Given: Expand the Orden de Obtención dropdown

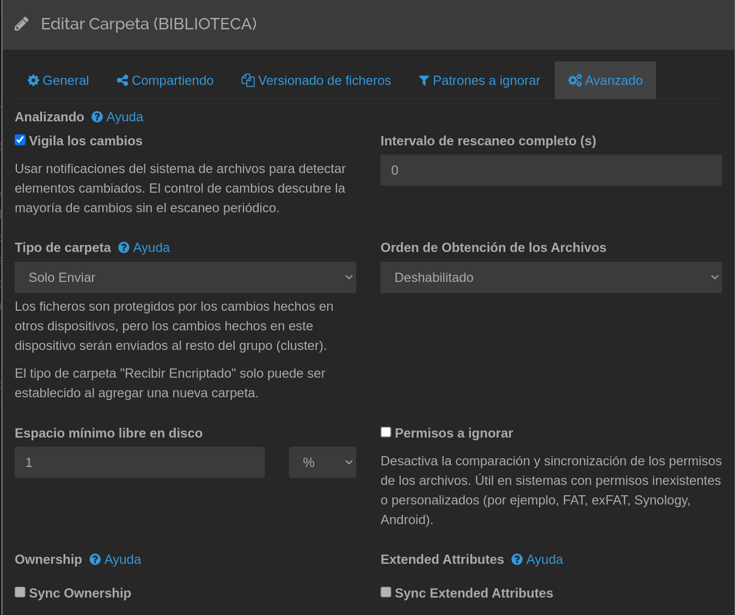Looking at the screenshot, I should coord(550,278).
